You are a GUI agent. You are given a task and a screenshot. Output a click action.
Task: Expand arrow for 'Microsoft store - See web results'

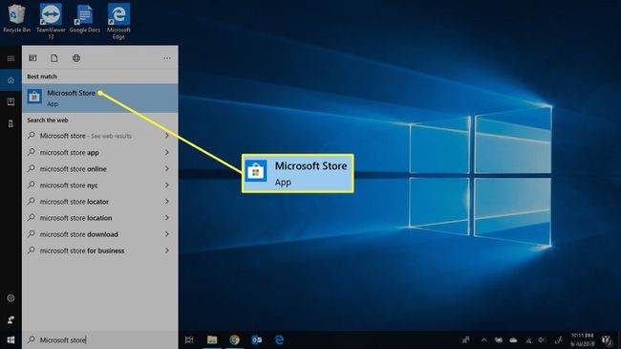(x=167, y=136)
